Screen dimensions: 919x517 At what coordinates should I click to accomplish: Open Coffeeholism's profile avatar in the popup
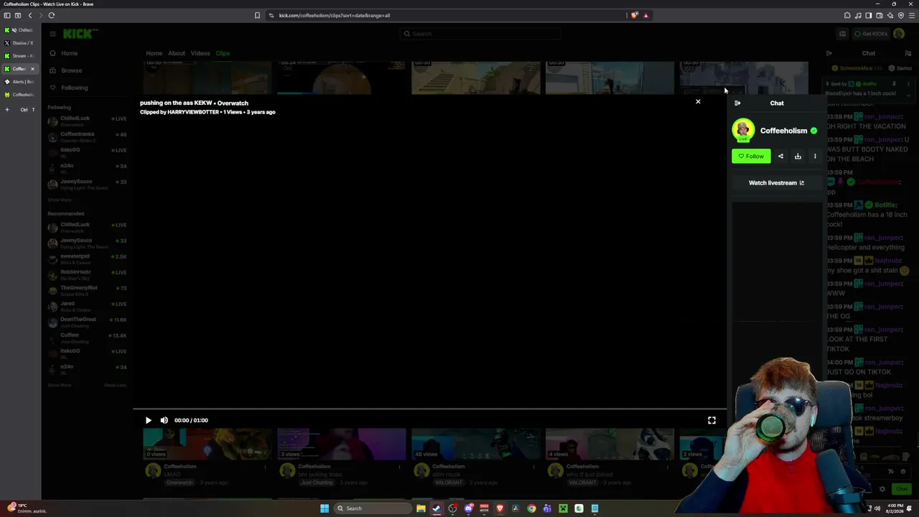pyautogui.click(x=743, y=130)
